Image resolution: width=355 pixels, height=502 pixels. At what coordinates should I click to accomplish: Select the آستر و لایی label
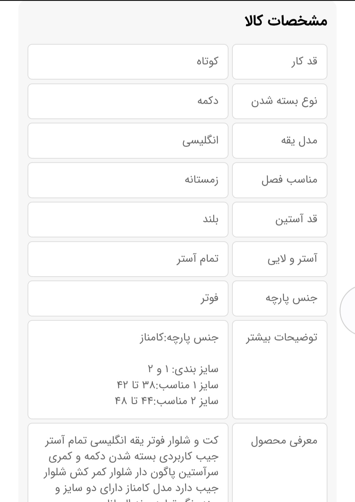point(292,259)
